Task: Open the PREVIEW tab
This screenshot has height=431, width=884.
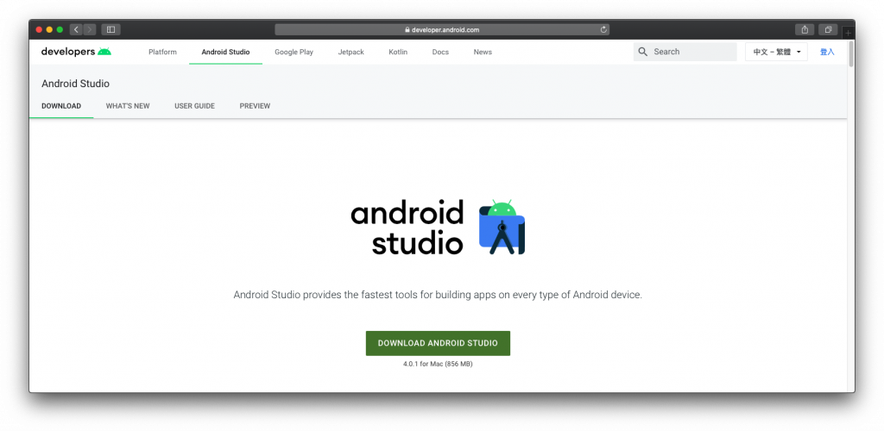Action: click(255, 106)
